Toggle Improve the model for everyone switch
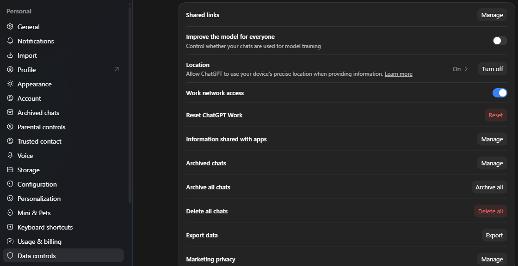Image resolution: width=518 pixels, height=266 pixels. click(x=499, y=41)
